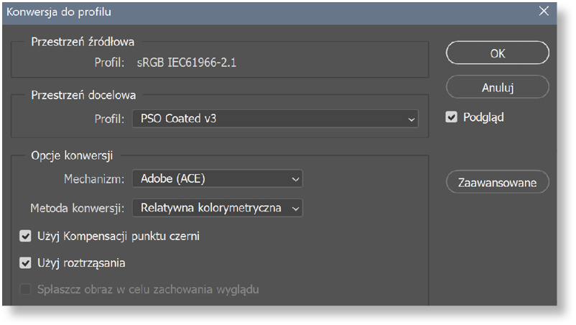Click the chevron arrow of destination Profil
Image resolution: width=576 pixels, height=325 pixels.
click(x=411, y=119)
